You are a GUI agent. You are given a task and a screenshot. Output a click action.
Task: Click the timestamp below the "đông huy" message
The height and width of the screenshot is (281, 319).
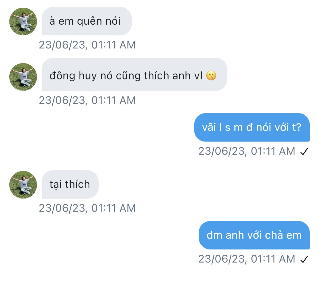[87, 100]
